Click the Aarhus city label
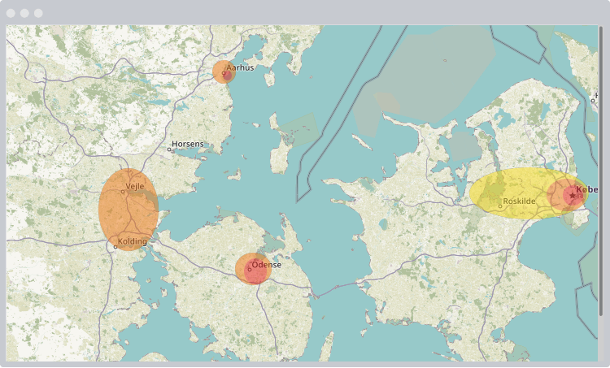Image resolution: width=610 pixels, height=368 pixels. click(240, 67)
